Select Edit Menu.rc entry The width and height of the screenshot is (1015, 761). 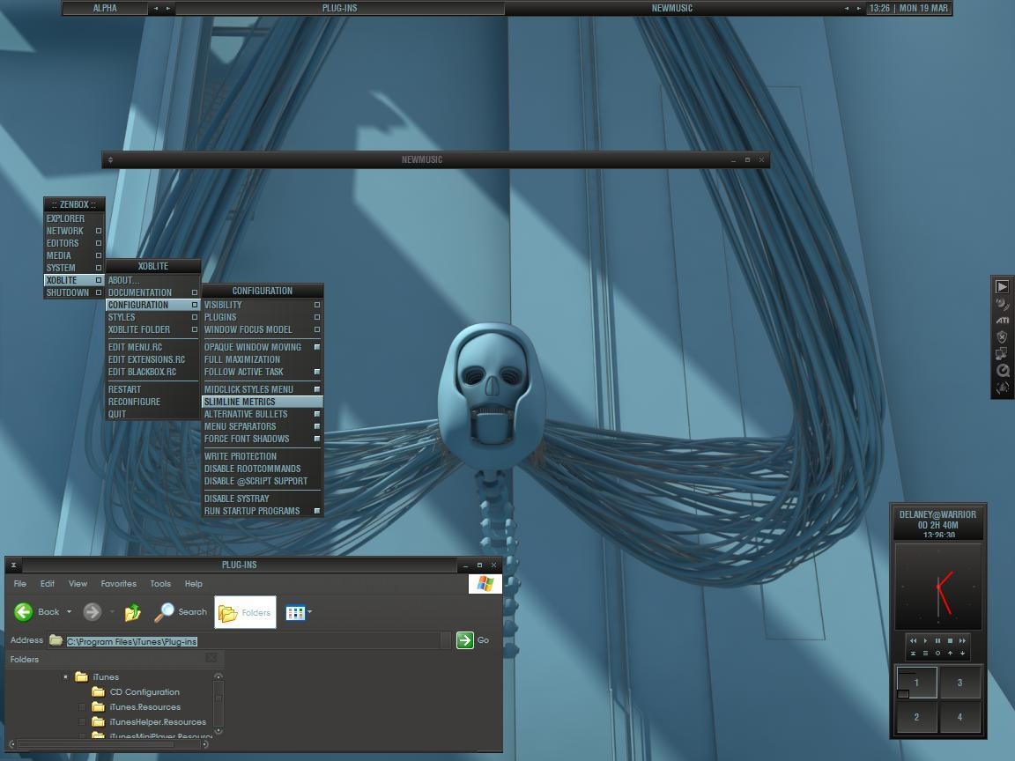click(x=152, y=347)
